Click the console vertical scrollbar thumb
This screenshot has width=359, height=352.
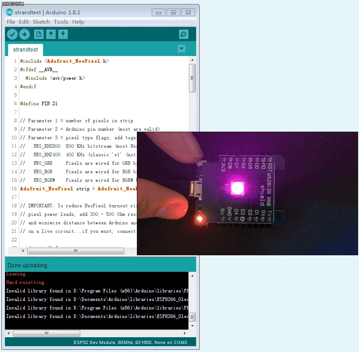(x=193, y=317)
